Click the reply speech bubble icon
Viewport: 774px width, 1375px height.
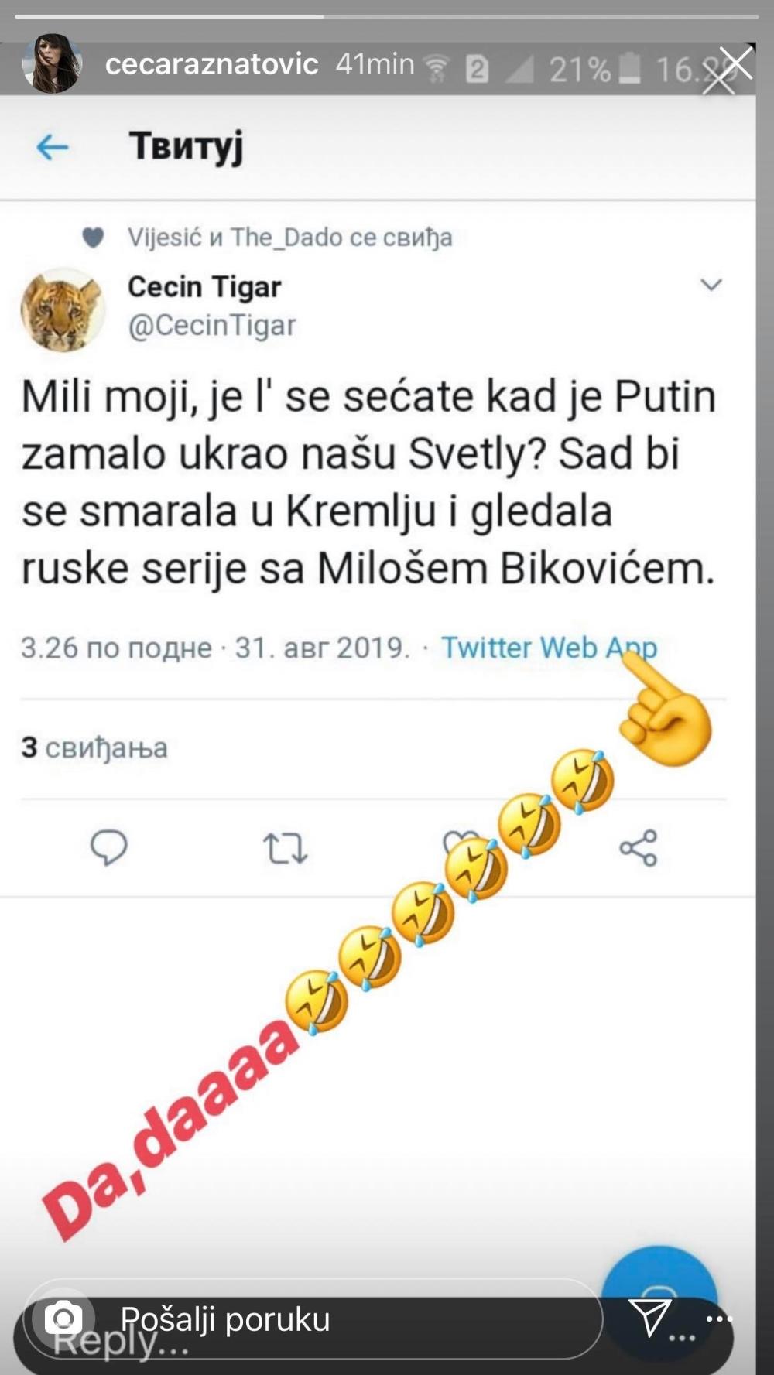109,847
